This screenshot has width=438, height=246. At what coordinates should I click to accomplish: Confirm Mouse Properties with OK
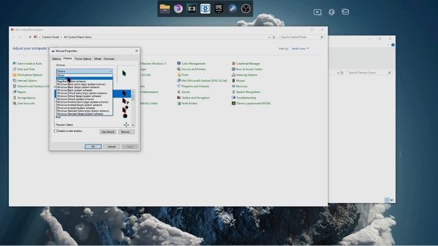[x=93, y=146]
